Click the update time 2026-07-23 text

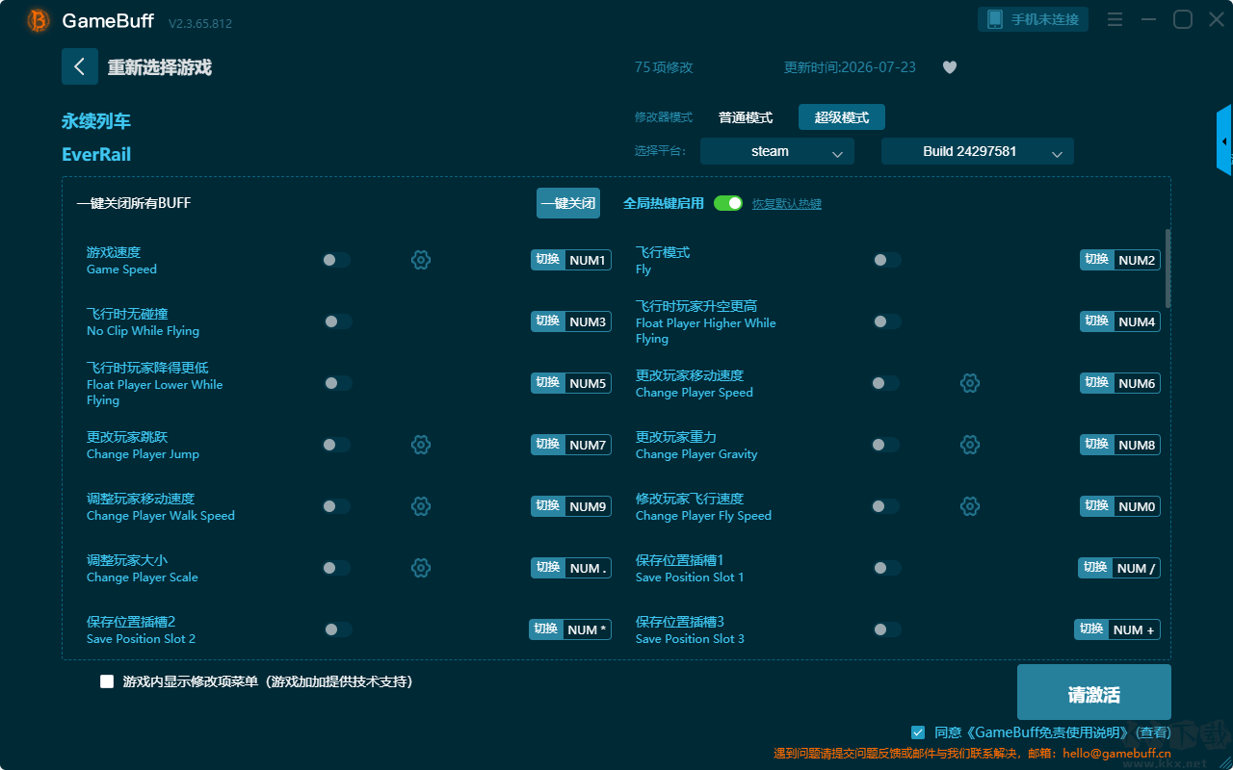click(x=850, y=67)
